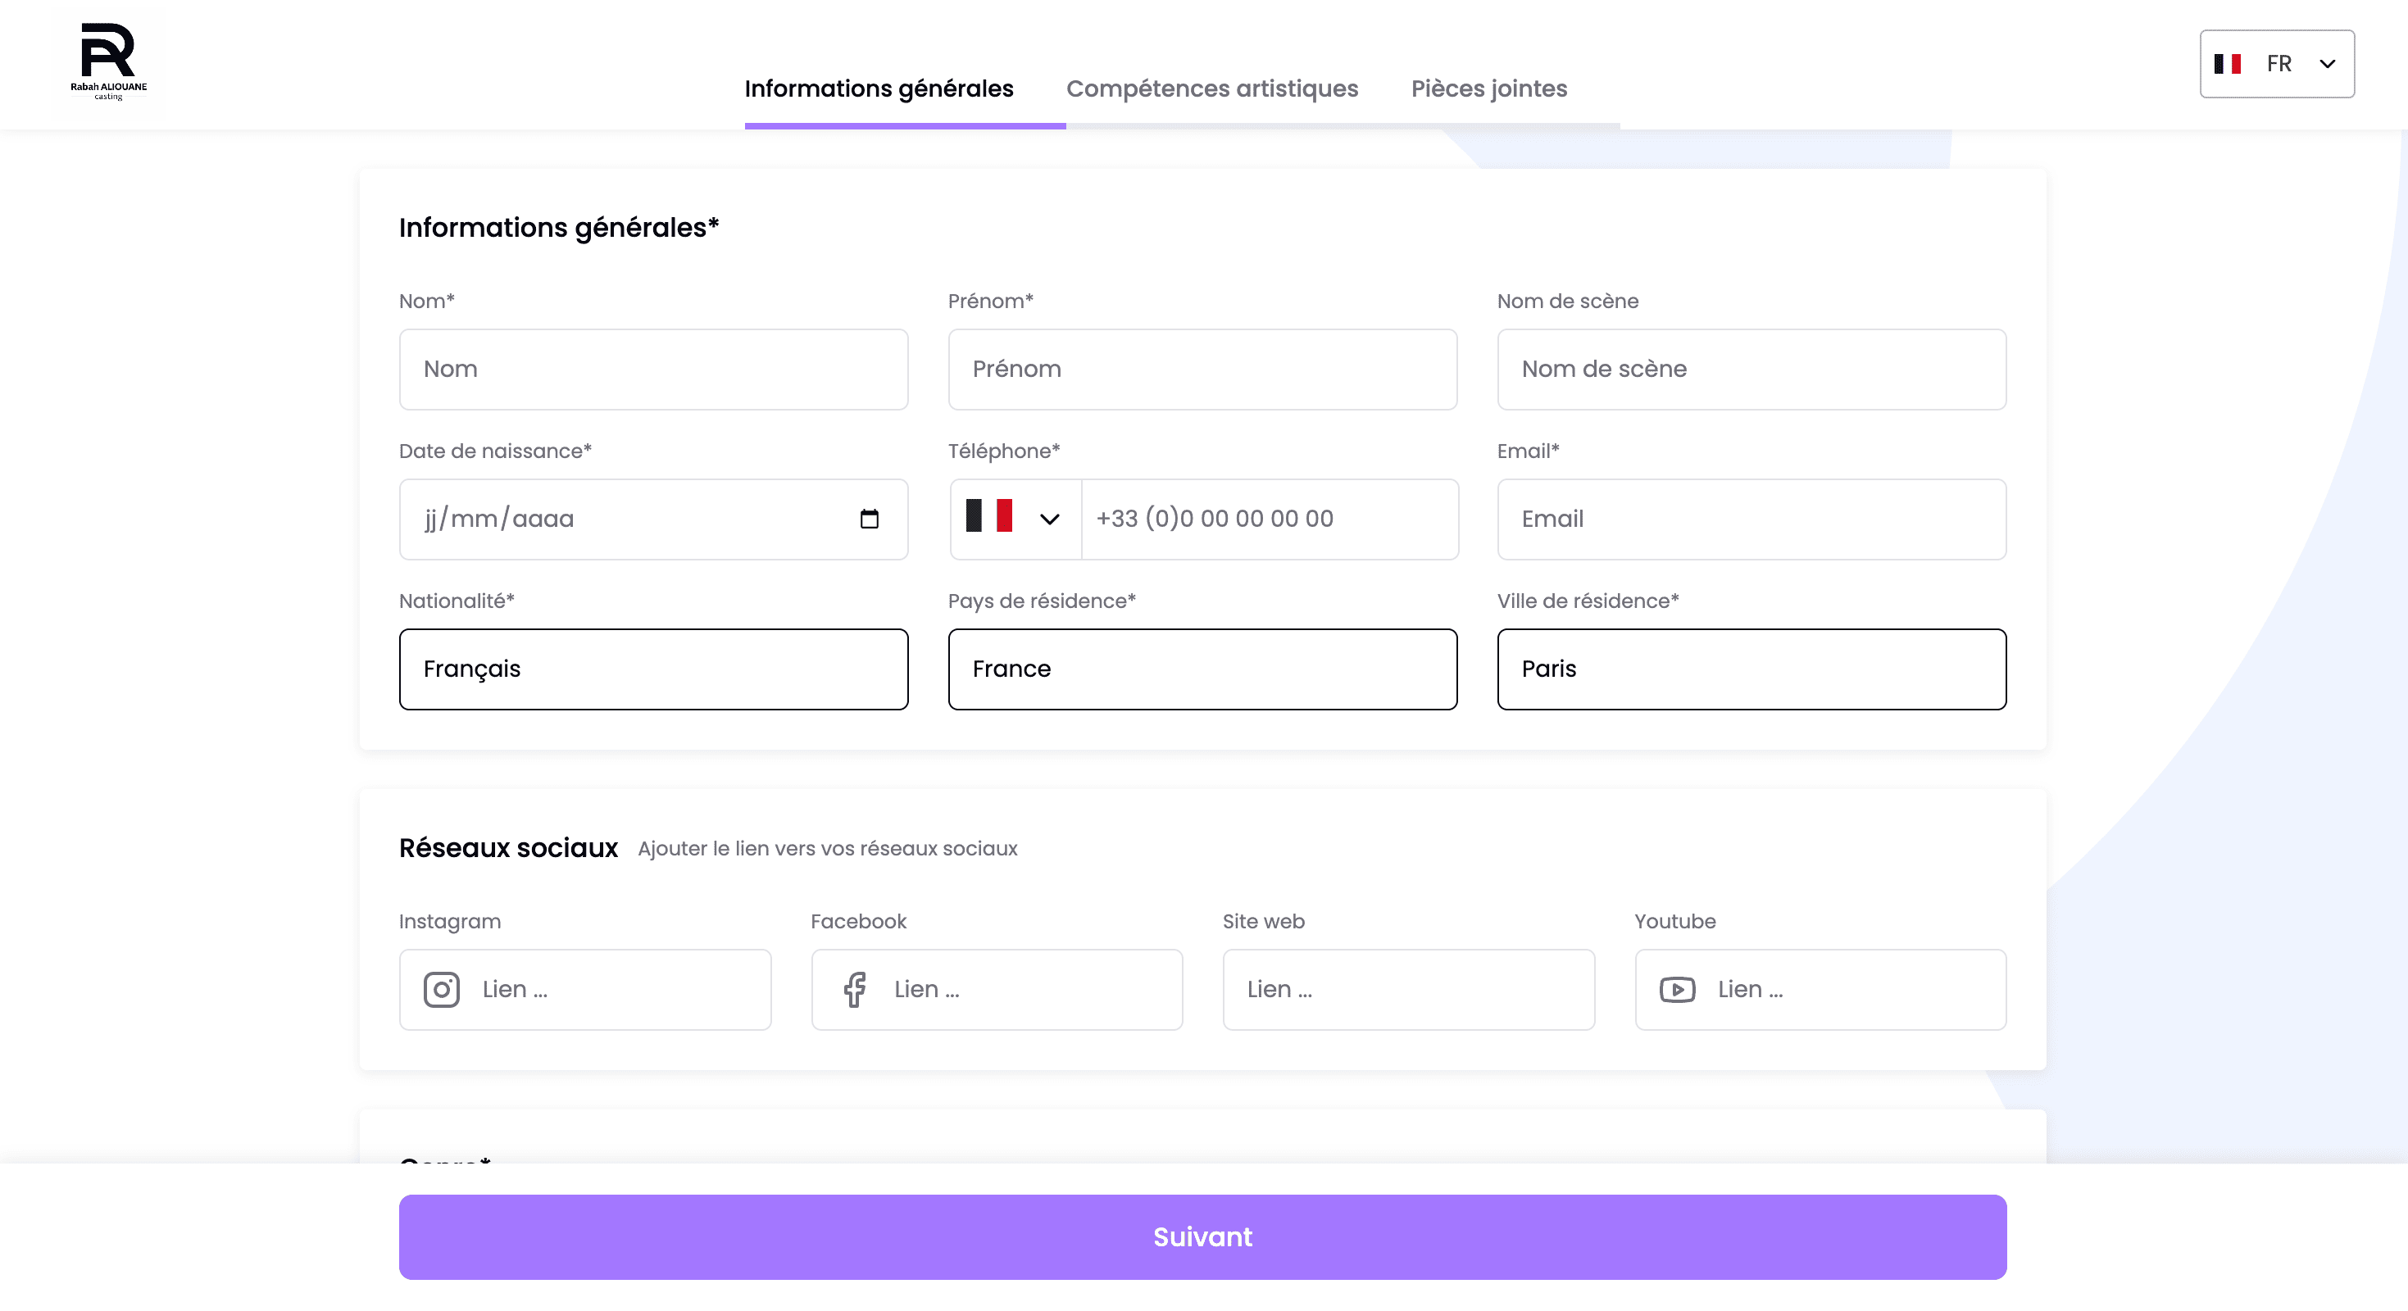Image resolution: width=2408 pixels, height=1311 pixels.
Task: Open the date of birth calendar picker
Action: tap(869, 519)
